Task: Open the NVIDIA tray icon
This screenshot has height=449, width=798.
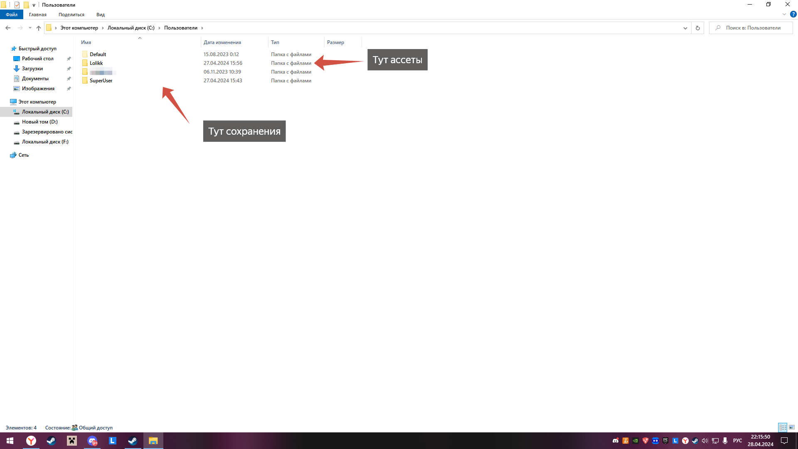Action: 635,441
